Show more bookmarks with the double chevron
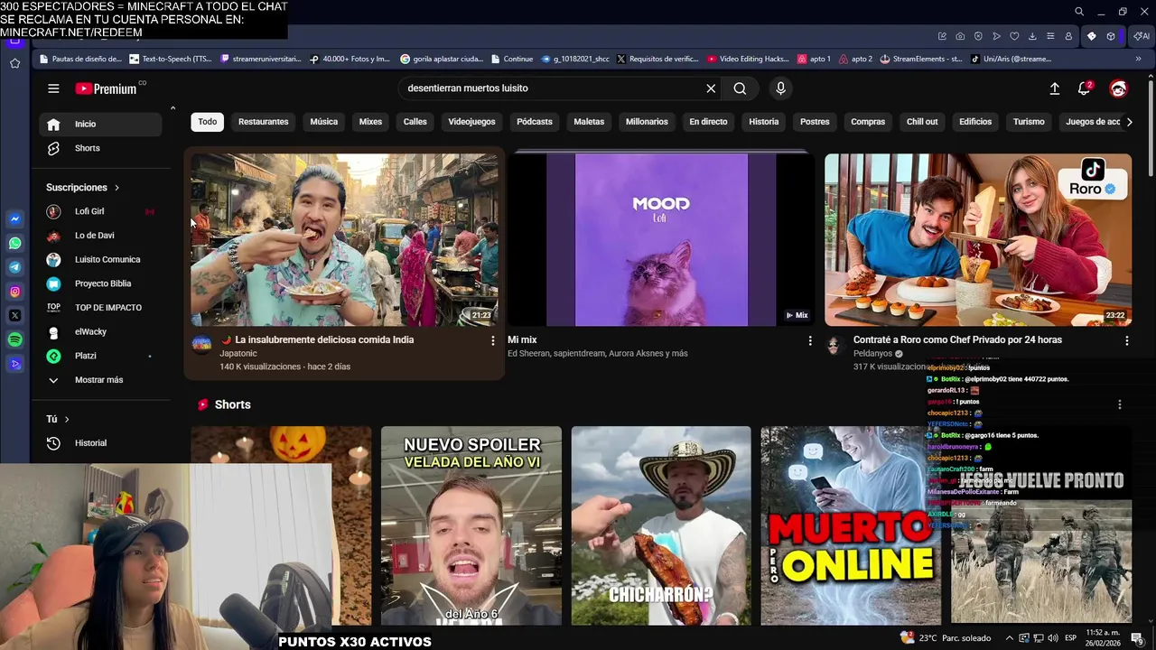 point(1138,59)
